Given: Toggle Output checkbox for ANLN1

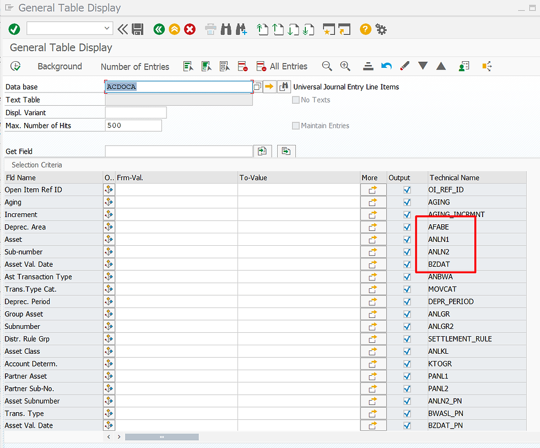Looking at the screenshot, I should pos(407,239).
